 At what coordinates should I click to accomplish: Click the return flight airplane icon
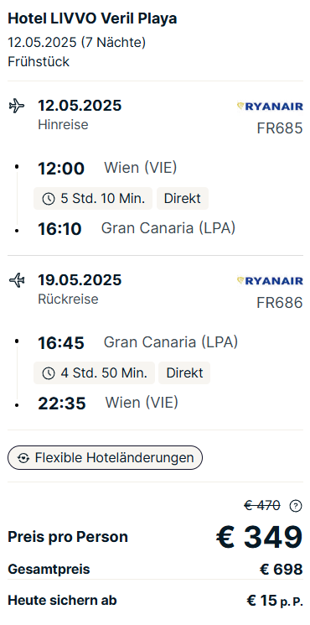16,280
